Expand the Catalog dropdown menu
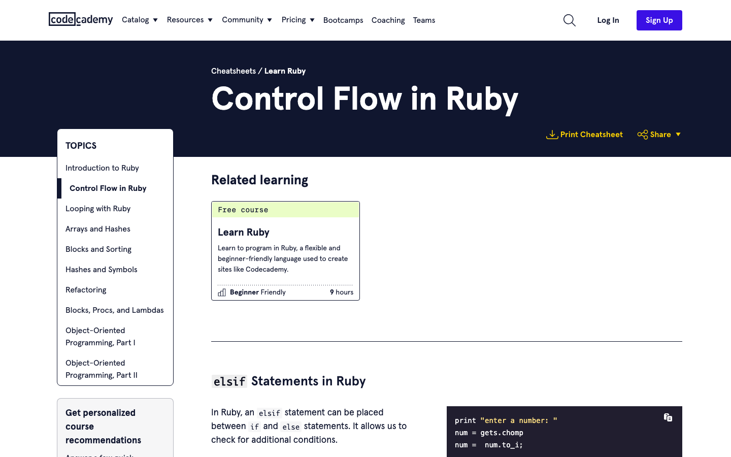Viewport: 731px width, 457px height. tap(140, 20)
